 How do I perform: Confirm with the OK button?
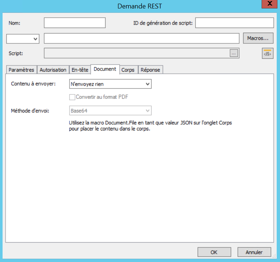[214, 252]
